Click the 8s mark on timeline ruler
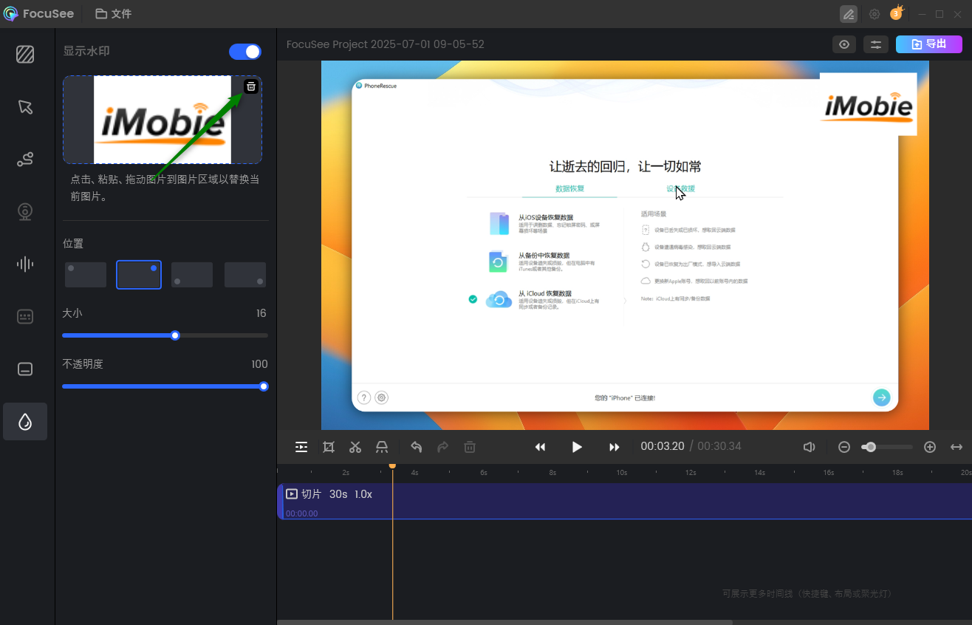Viewport: 972px width, 625px height. [552, 472]
